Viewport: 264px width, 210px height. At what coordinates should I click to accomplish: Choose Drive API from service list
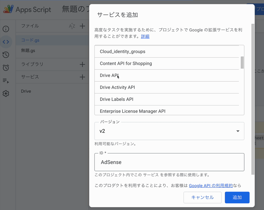(x=167, y=75)
